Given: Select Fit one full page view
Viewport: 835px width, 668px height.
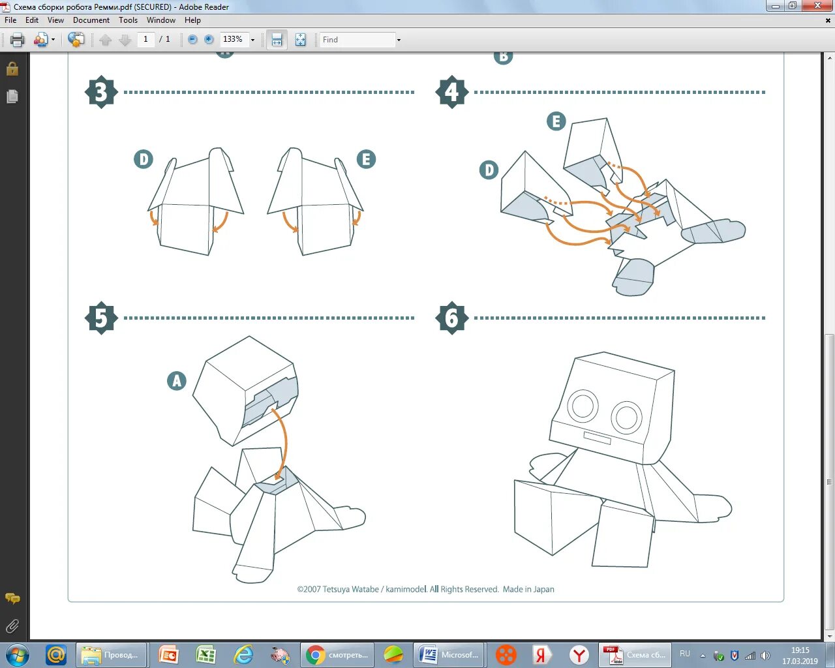Looking at the screenshot, I should pos(300,40).
